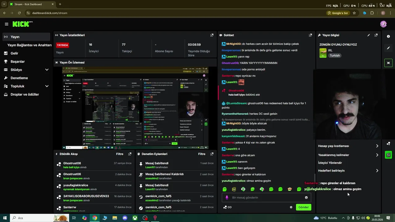Click the IRL category name
Viewport: 395px width, 222px height.
330,50
